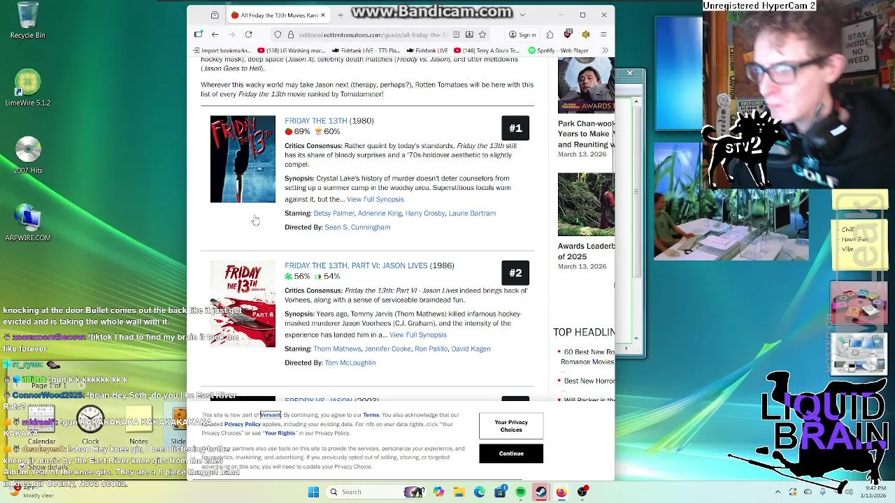Open ARPWIRE.COM desktop icon
This screenshot has width=895, height=503.
(27, 223)
